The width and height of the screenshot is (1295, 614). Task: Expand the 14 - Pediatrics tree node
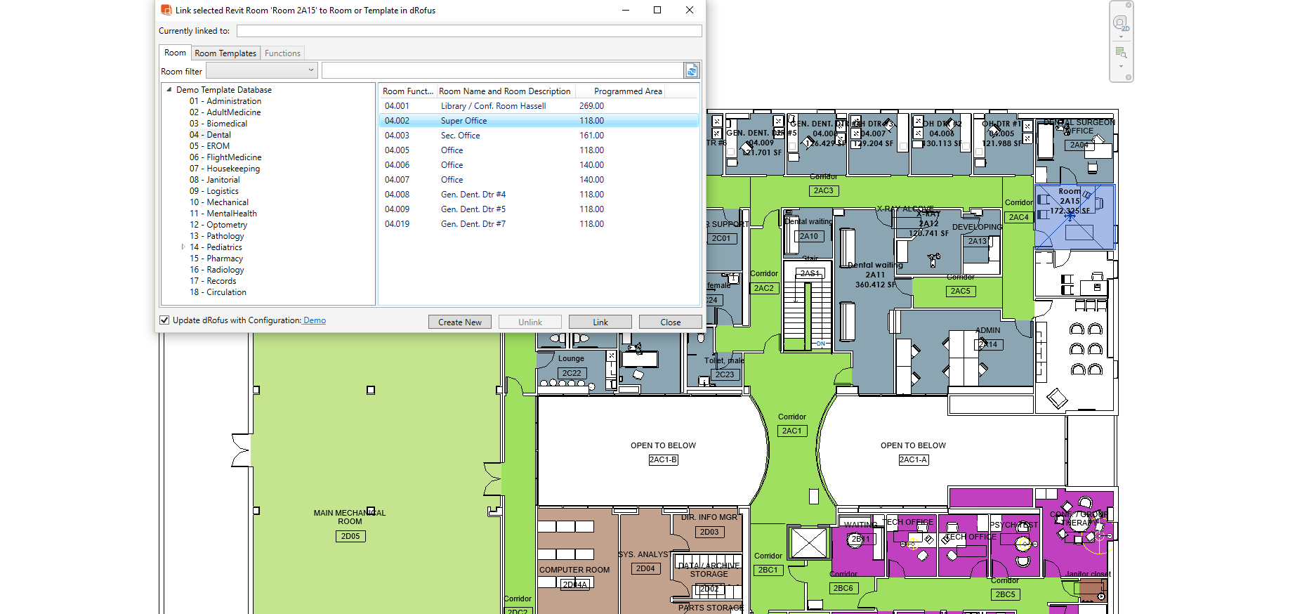point(183,247)
